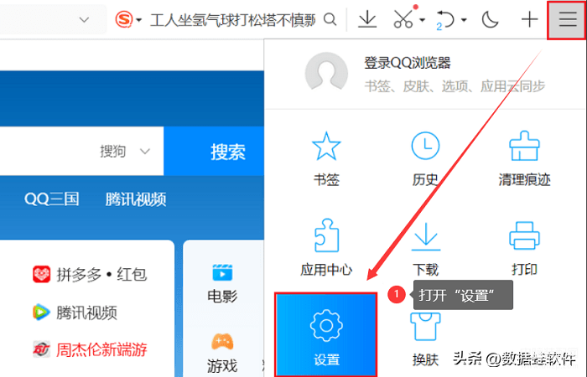Expand the undo closed tab dropdown arrow
This screenshot has width=587, height=377.
[464, 20]
